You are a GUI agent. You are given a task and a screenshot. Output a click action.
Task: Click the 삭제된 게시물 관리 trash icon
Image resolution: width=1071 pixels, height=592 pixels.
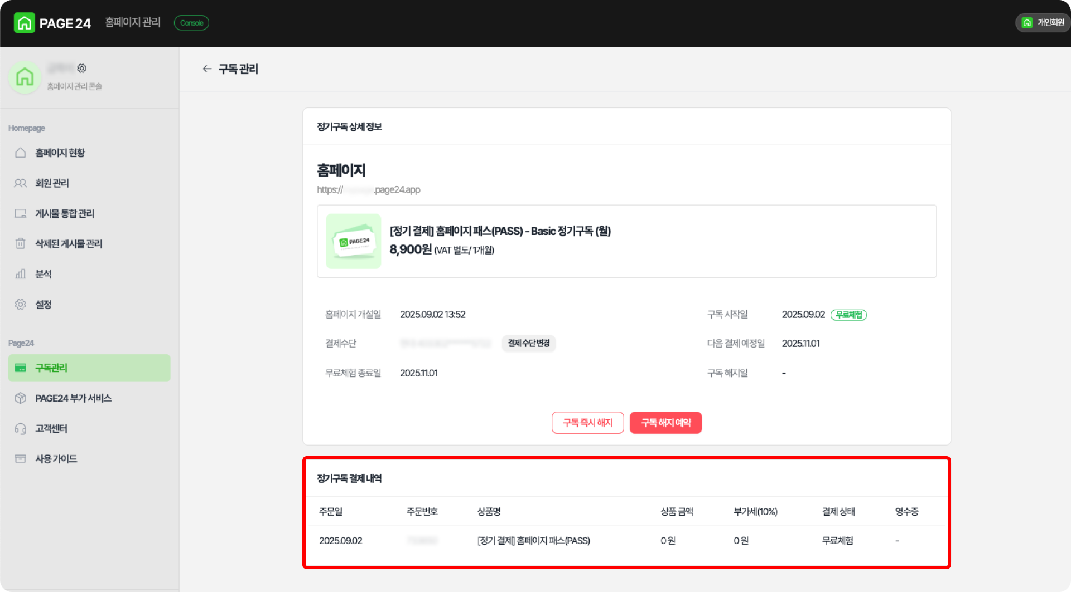click(21, 243)
